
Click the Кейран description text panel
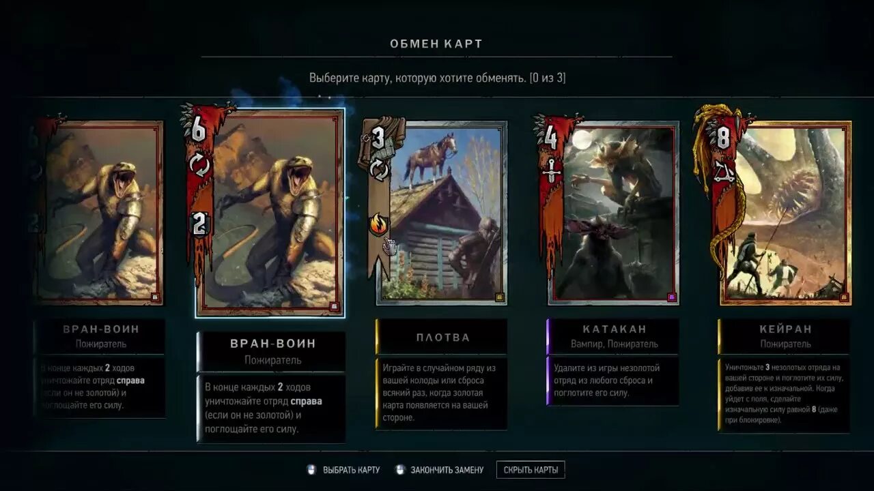[784, 393]
